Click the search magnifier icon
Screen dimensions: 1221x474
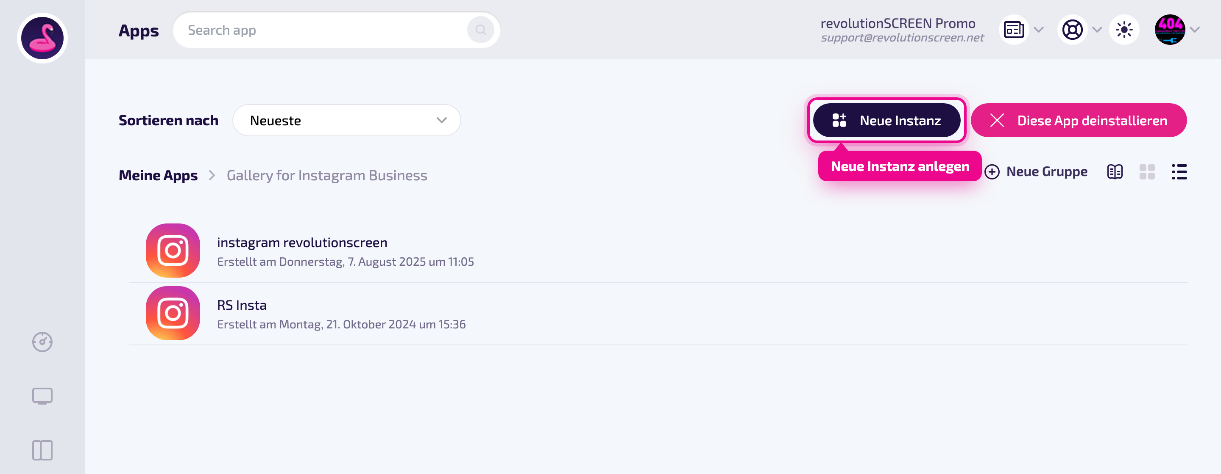tap(480, 30)
